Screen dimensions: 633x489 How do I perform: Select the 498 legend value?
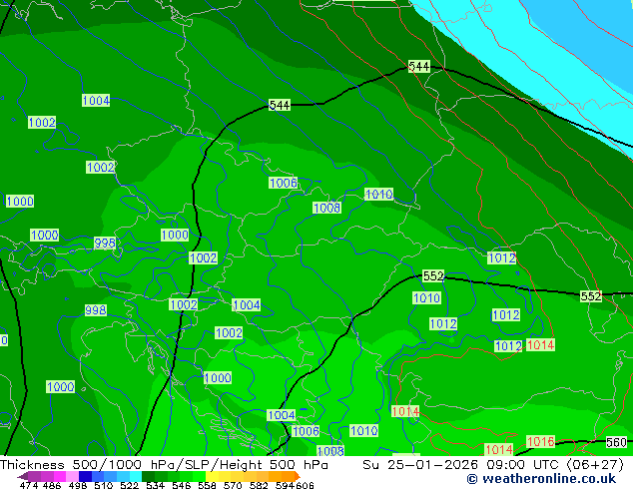pos(78,485)
